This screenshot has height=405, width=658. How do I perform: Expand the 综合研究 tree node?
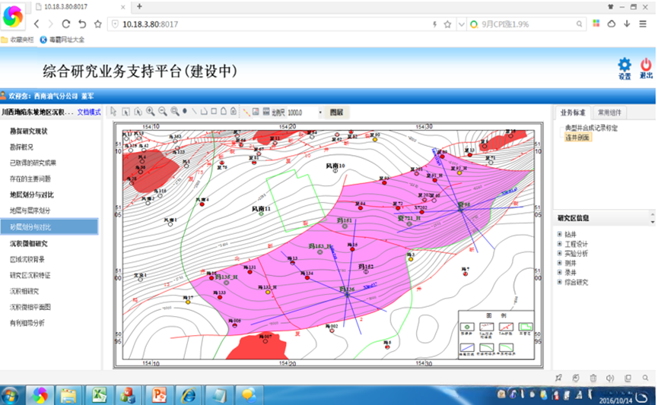coord(559,283)
